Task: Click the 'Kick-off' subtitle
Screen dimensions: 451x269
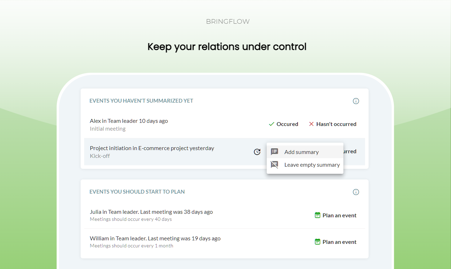Action: (x=100, y=156)
